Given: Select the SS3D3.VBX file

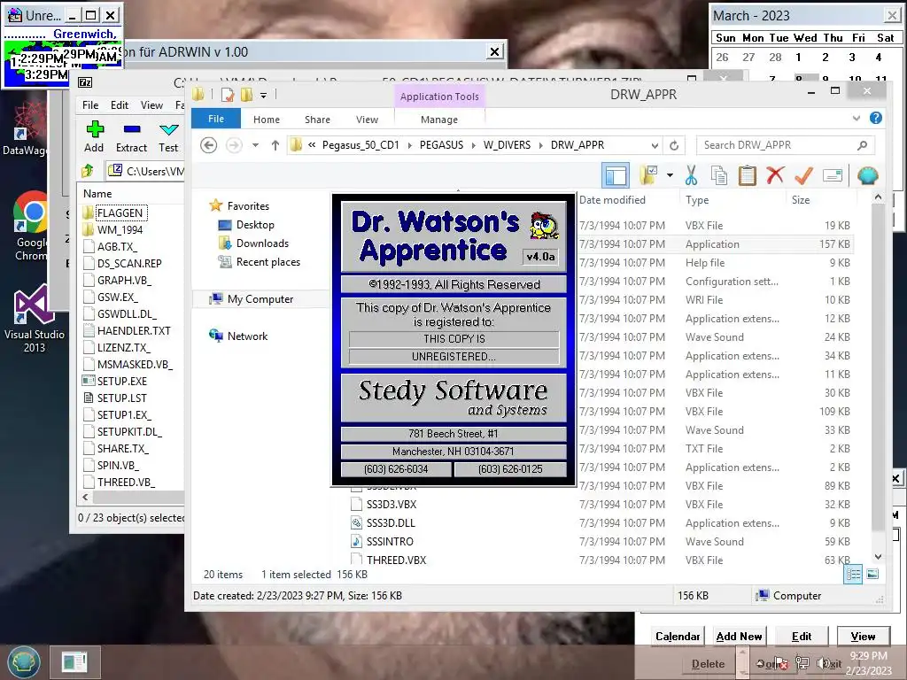Looking at the screenshot, I should [x=391, y=504].
